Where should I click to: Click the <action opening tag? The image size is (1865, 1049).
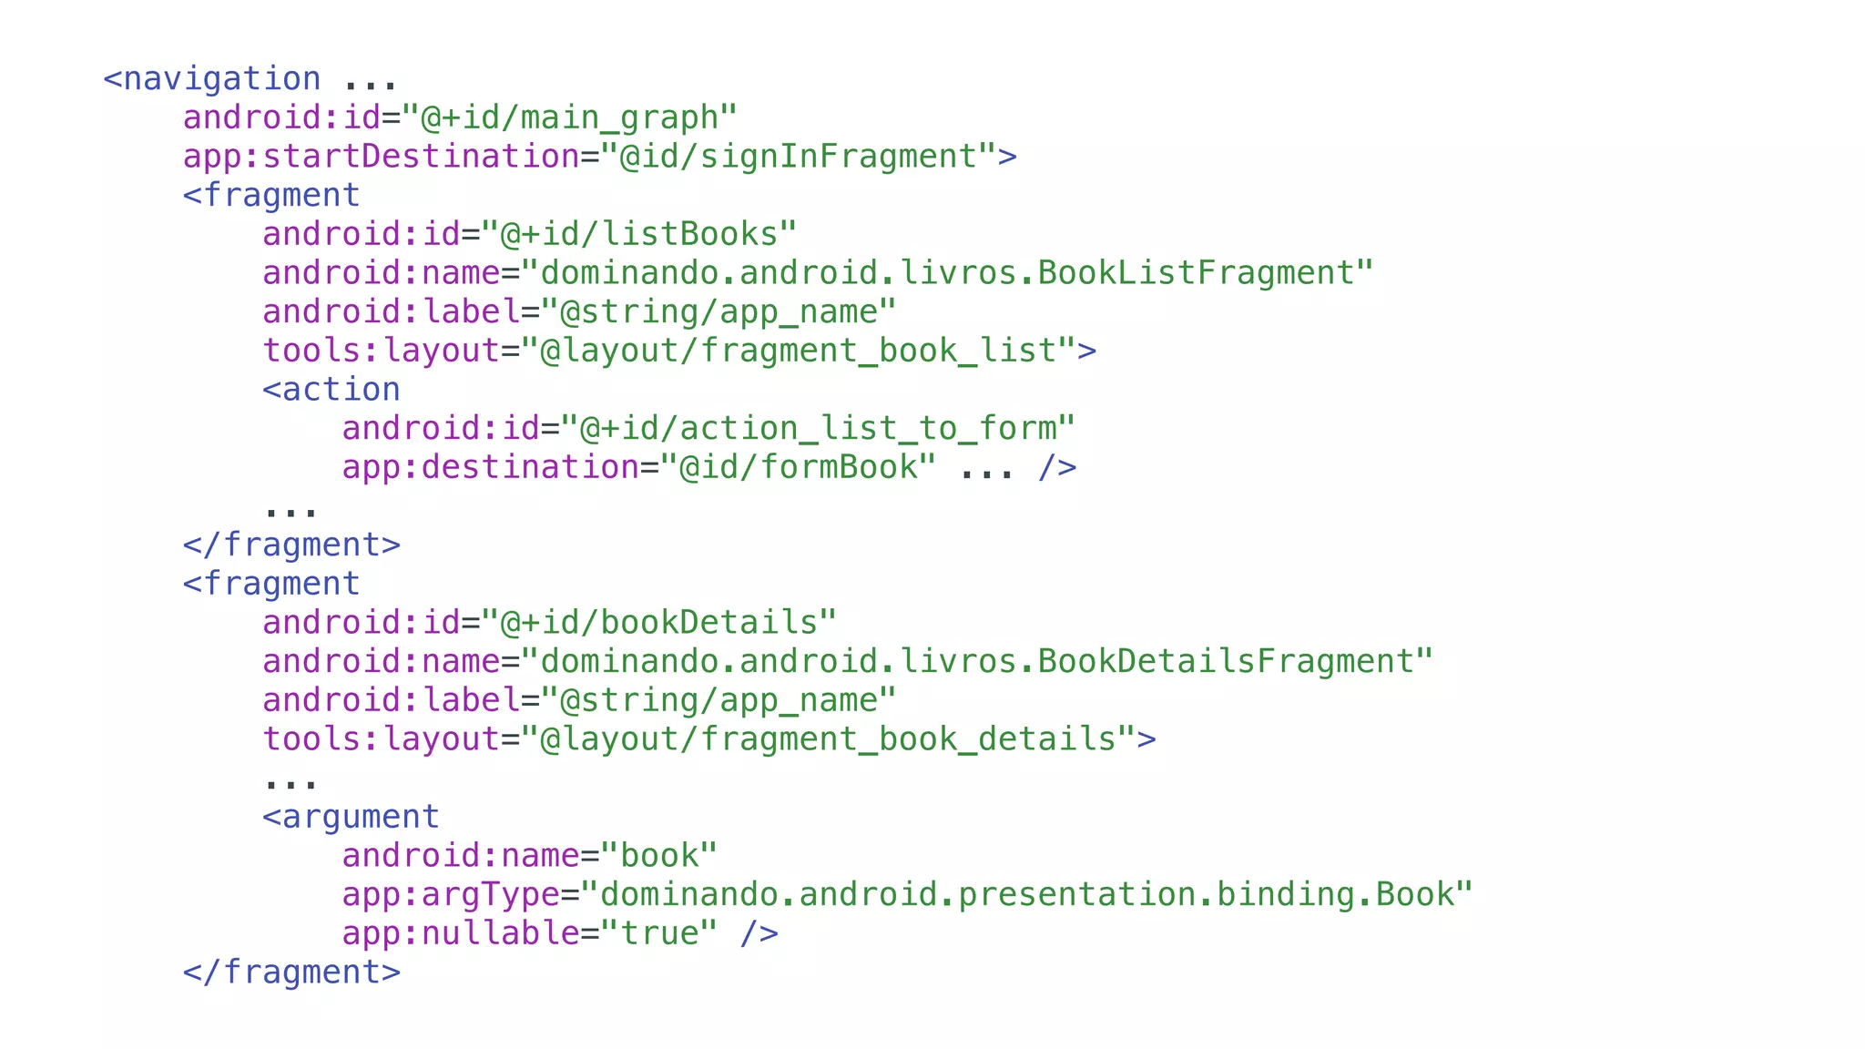(331, 390)
